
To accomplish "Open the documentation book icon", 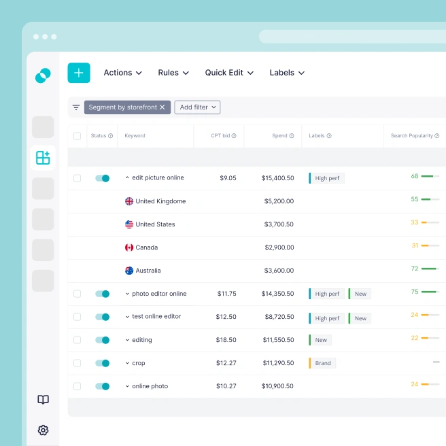I will [44, 400].
